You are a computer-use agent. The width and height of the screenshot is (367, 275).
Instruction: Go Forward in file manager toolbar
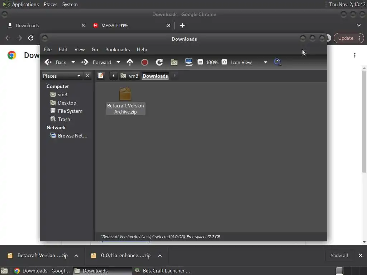point(96,62)
